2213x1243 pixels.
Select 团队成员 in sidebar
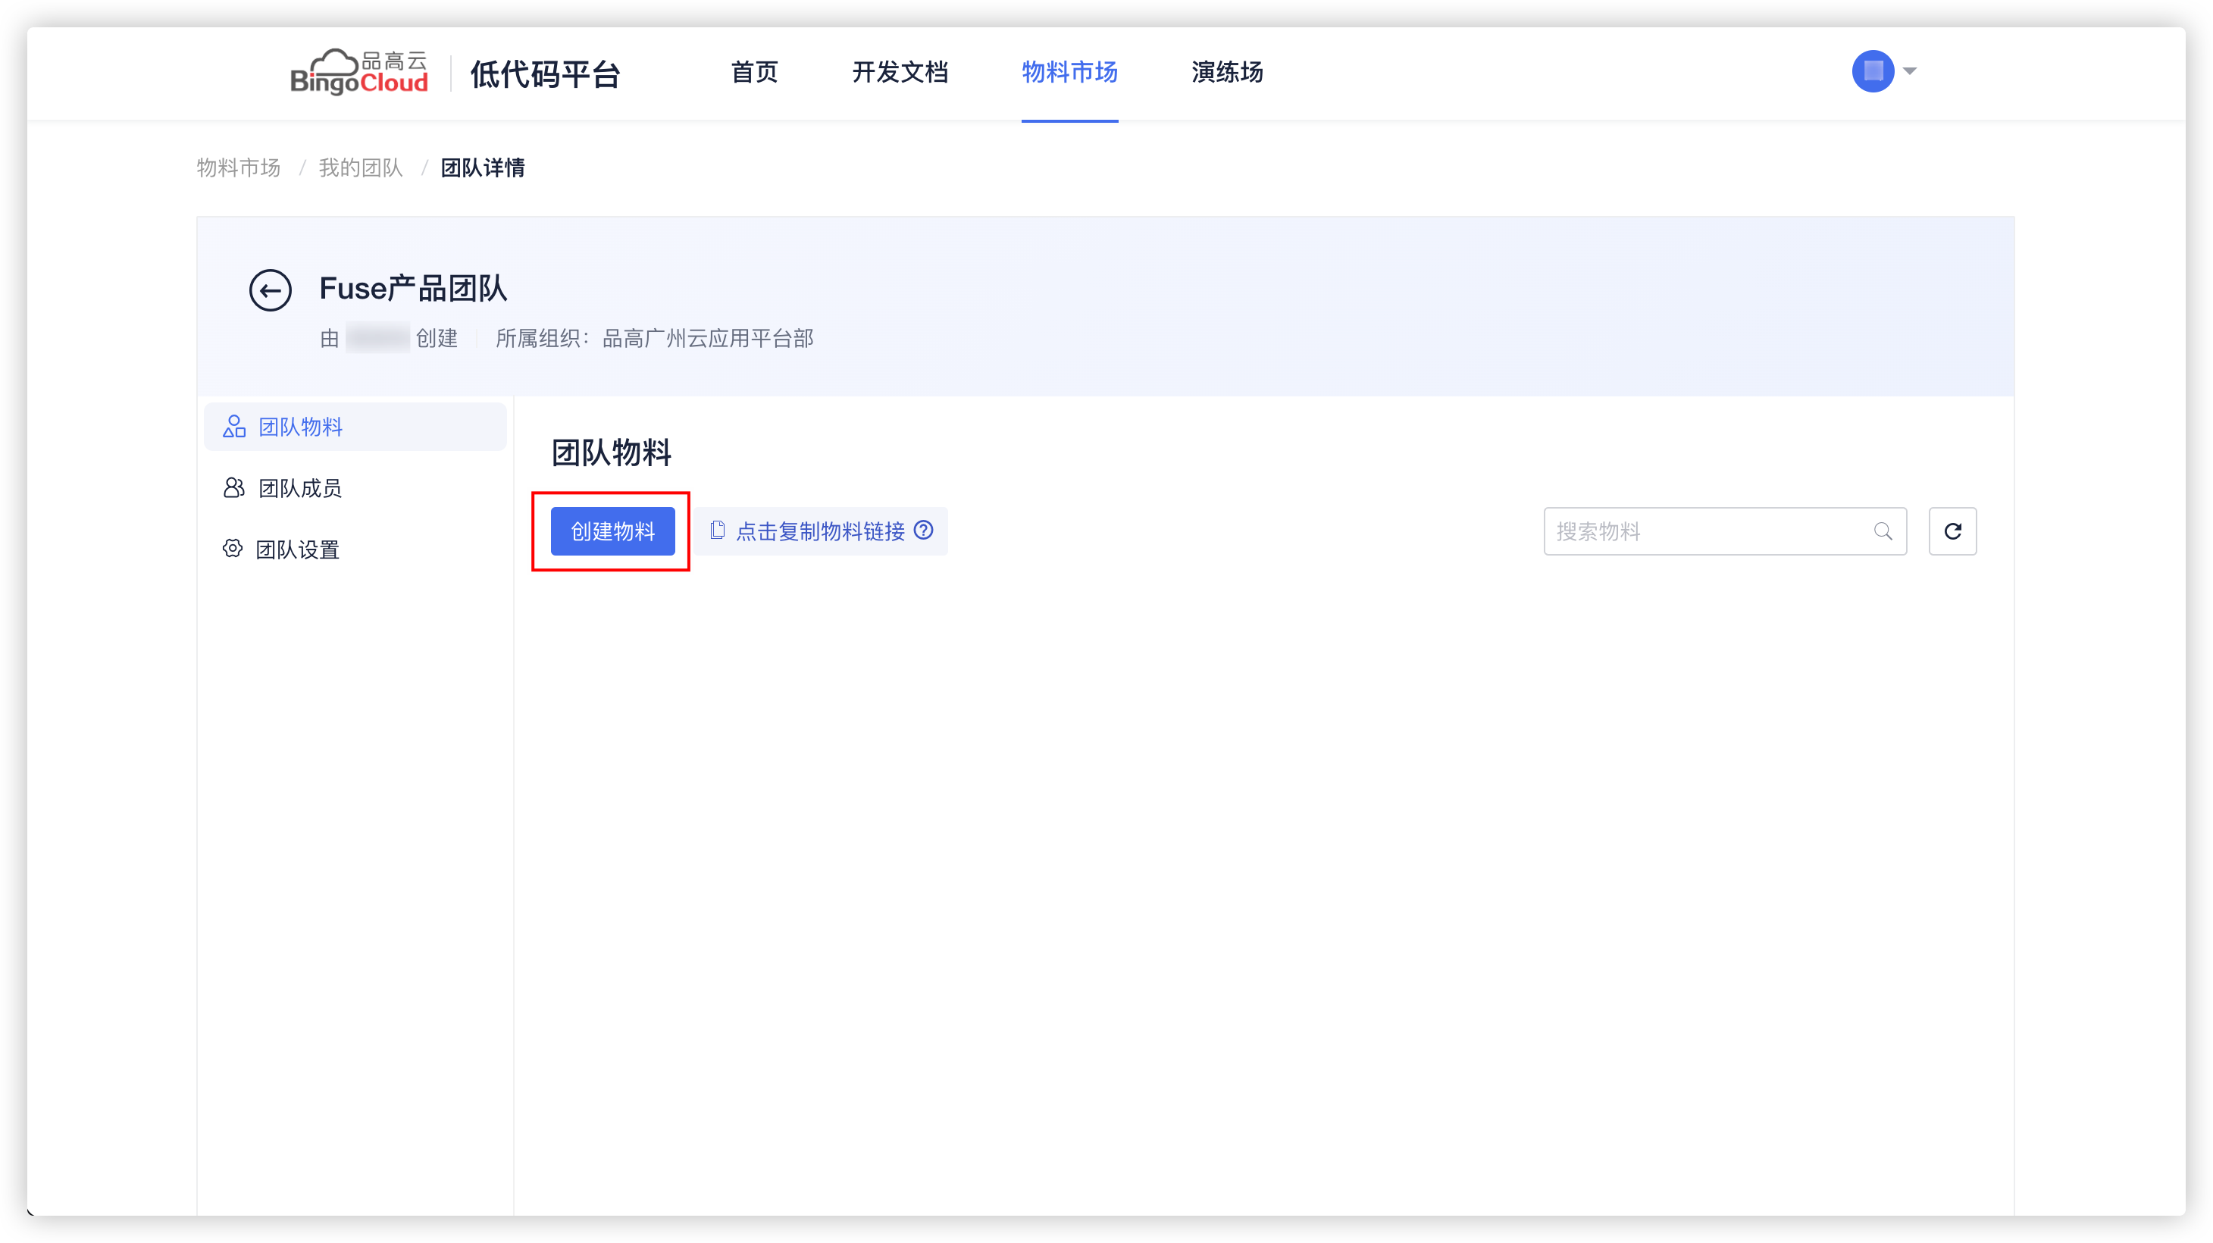point(300,488)
